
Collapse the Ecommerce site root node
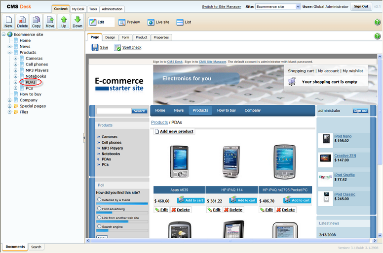[3, 34]
